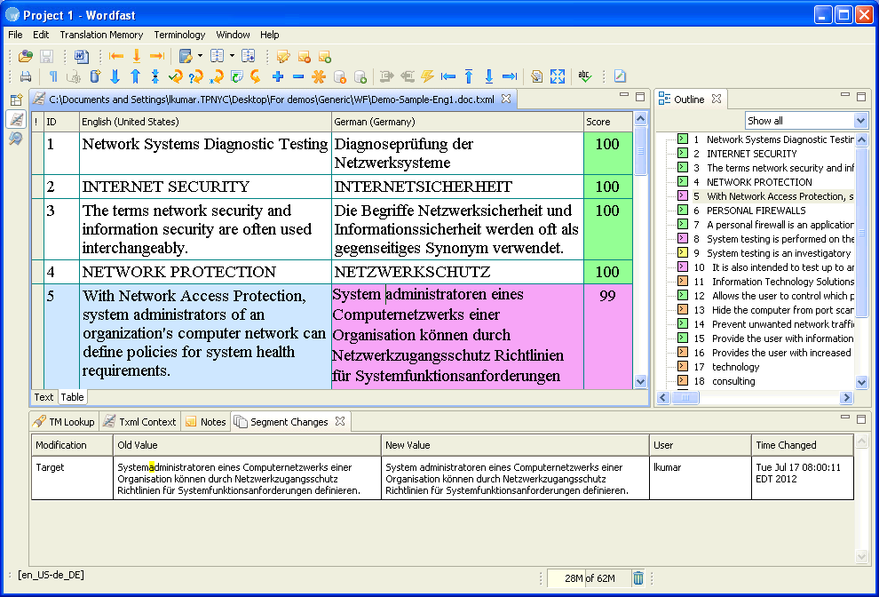Viewport: 879px width, 597px height.
Task: Click the yellow lightning bolt icon
Action: pos(427,77)
